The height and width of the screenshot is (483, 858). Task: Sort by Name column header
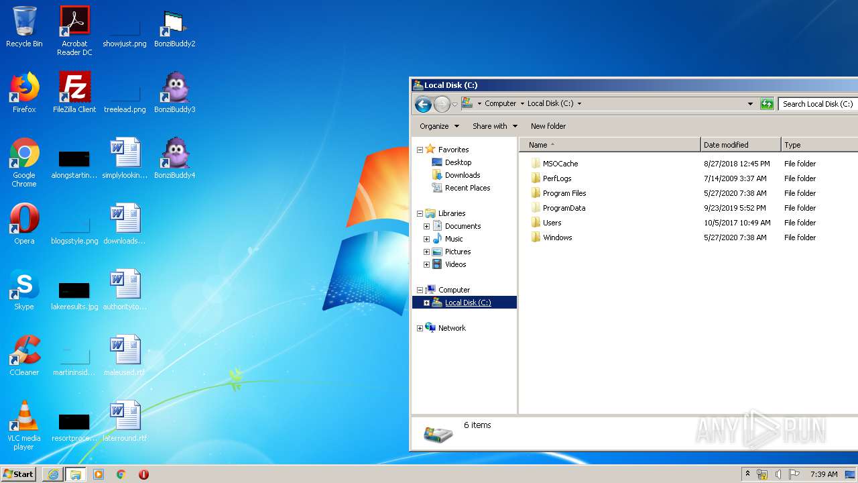[609, 145]
